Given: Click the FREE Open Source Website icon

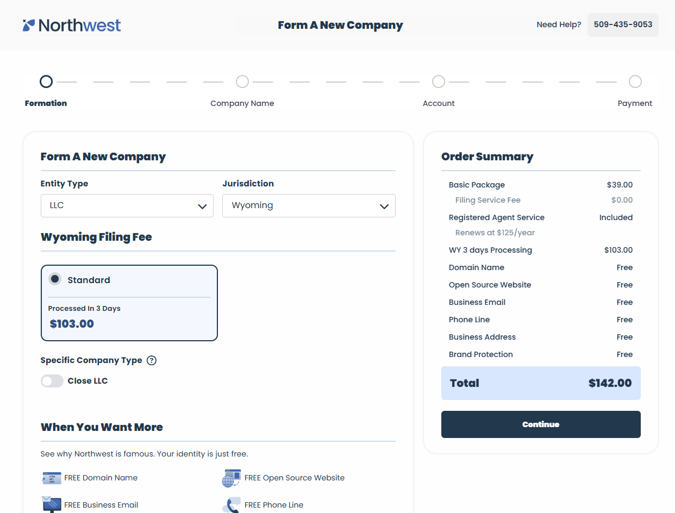Looking at the screenshot, I should (232, 478).
